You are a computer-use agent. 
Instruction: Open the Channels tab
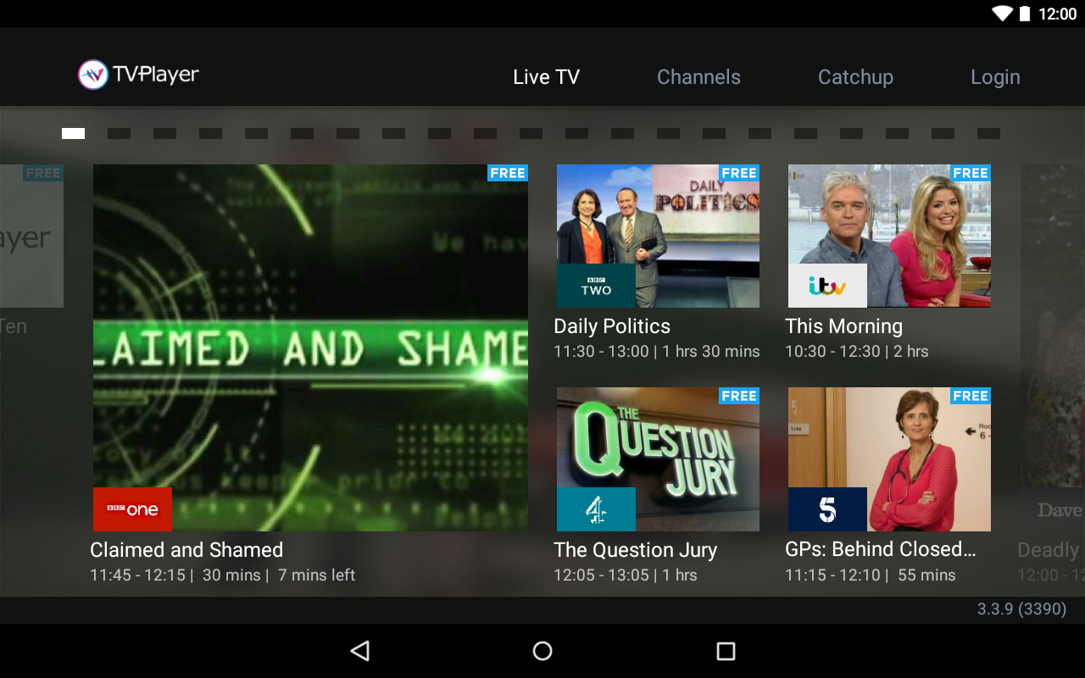(698, 77)
